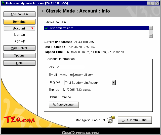Screen dimensions: 161x135
Task: Click the Add Domain button
Action: 19,14
